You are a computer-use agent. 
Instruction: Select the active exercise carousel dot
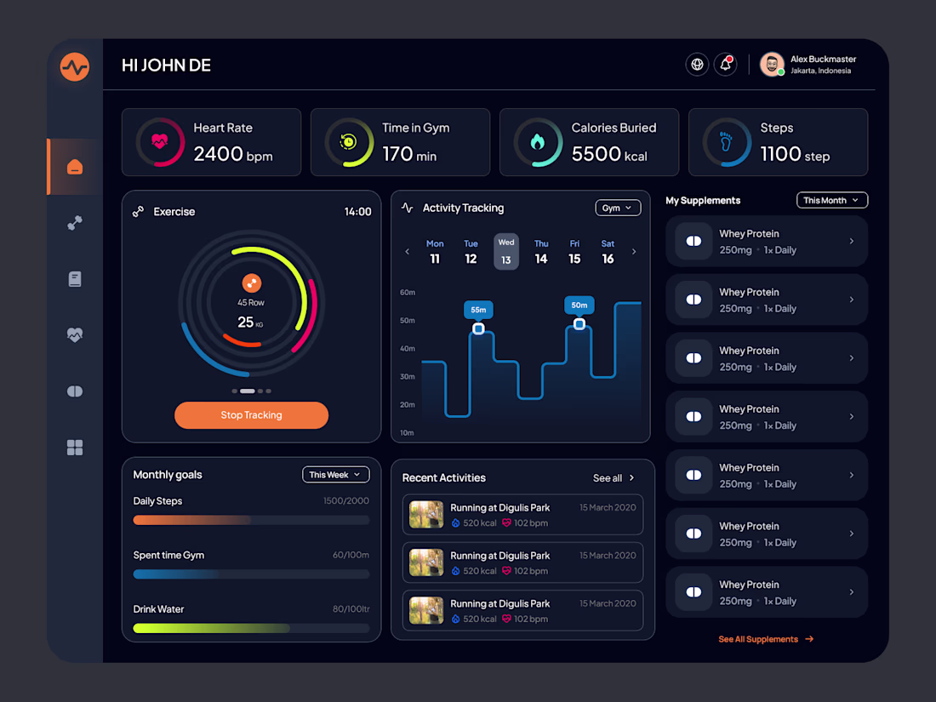[x=247, y=391]
